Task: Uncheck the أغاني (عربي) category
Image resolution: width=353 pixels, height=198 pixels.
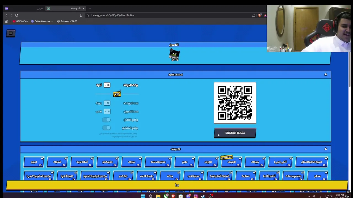Action: (x=280, y=162)
